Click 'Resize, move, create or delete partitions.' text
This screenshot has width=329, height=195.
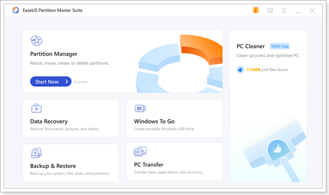(x=69, y=63)
